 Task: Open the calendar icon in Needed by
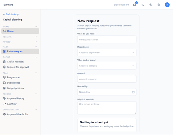(x=133, y=92)
